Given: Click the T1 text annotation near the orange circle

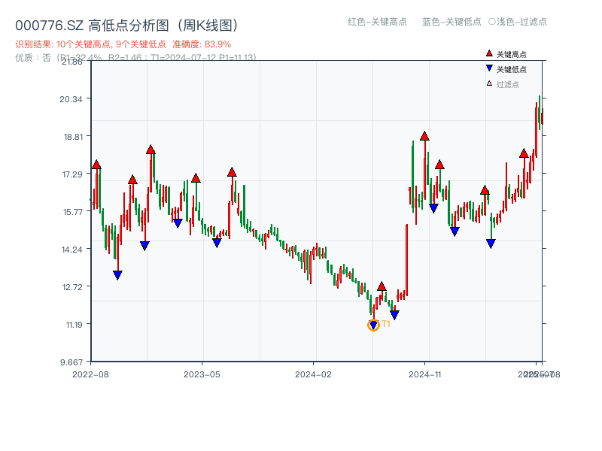Looking at the screenshot, I should pos(386,323).
